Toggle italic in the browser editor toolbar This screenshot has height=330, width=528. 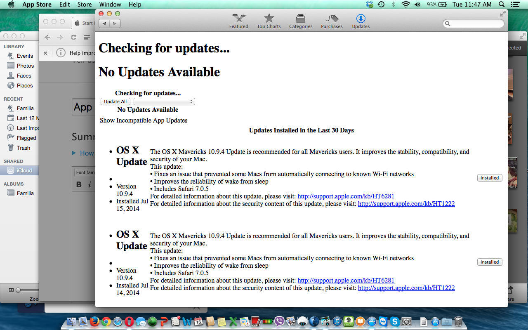pos(90,184)
